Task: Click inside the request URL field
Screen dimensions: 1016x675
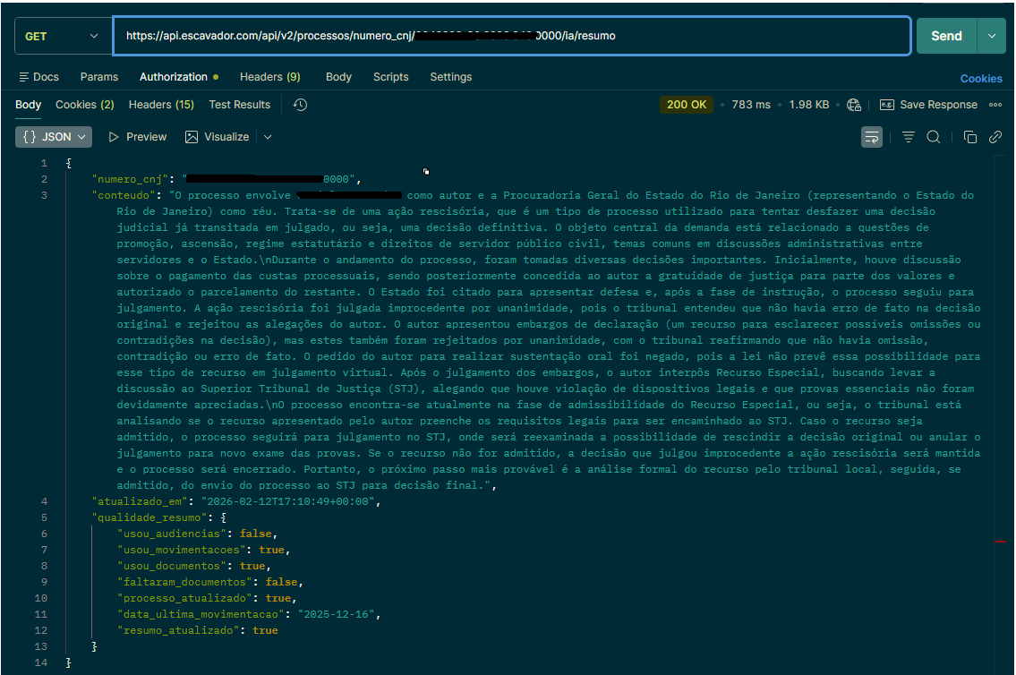Action: [x=510, y=37]
